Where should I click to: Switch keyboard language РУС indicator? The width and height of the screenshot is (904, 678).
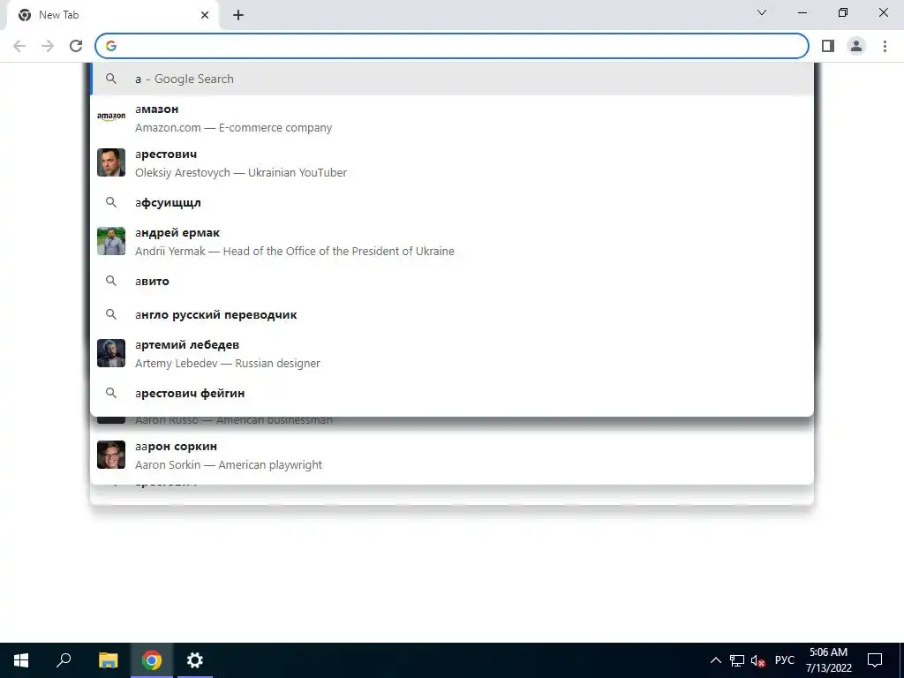click(x=785, y=660)
